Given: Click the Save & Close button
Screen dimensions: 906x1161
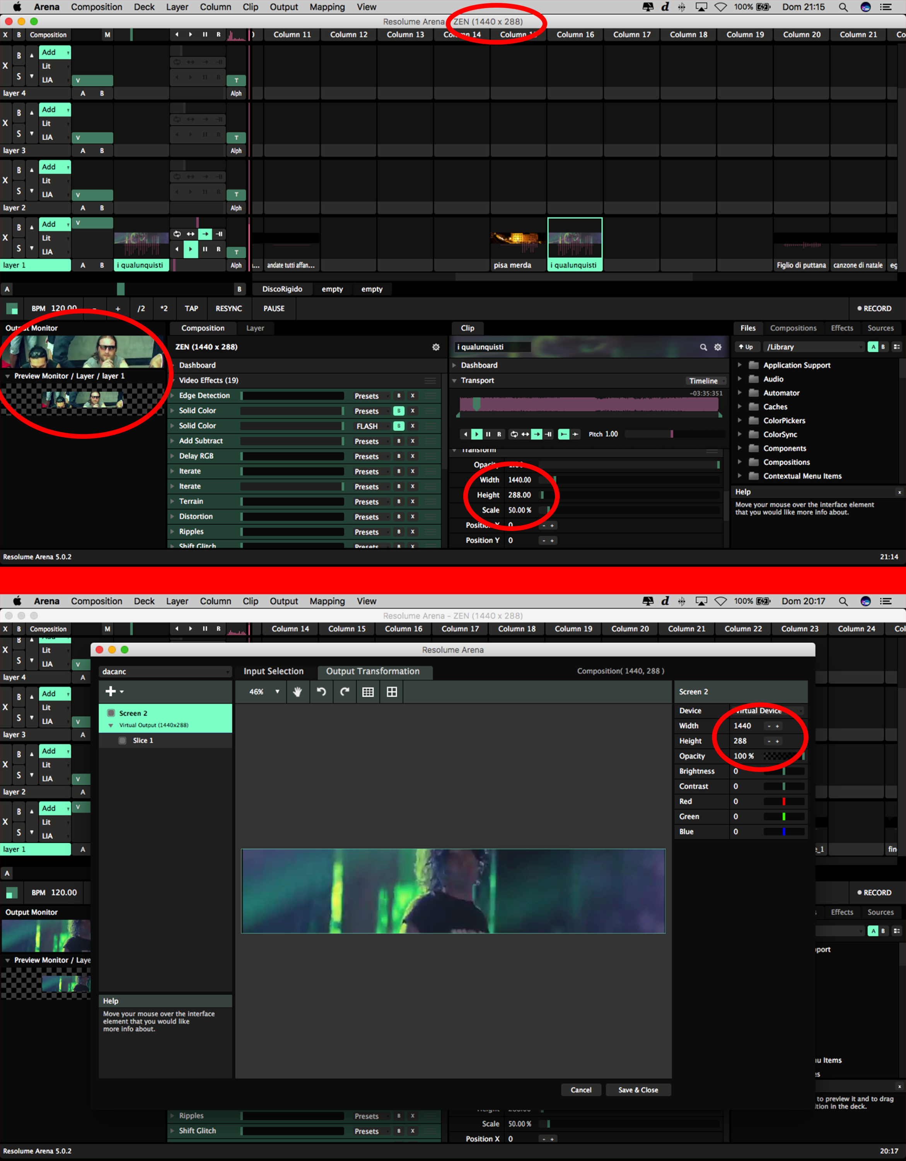Looking at the screenshot, I should tap(638, 1090).
